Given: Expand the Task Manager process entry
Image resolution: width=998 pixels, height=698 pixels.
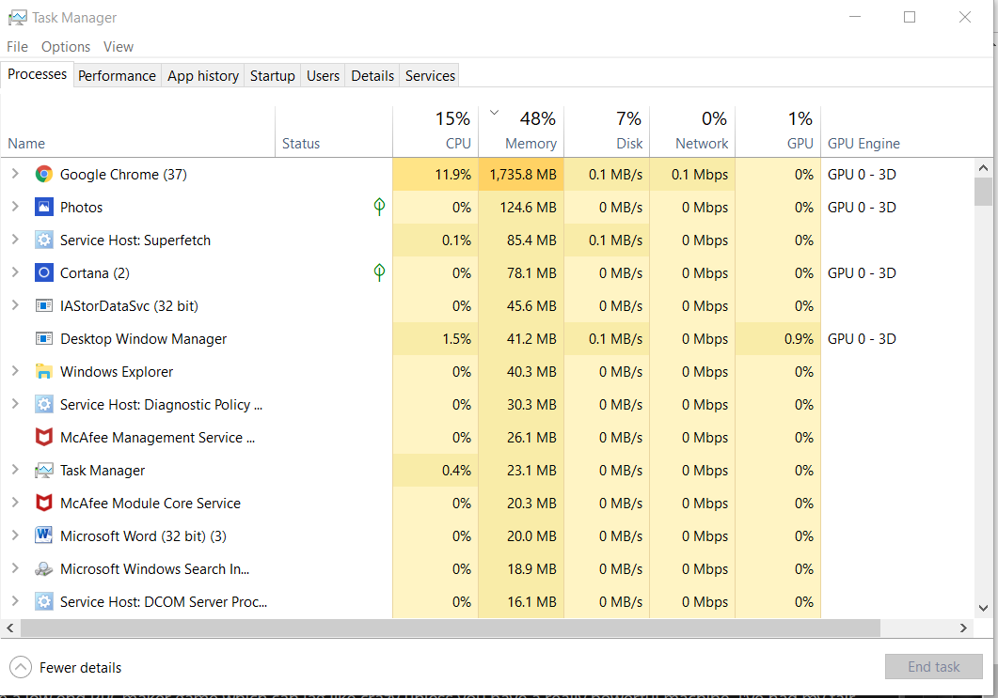Looking at the screenshot, I should point(15,470).
